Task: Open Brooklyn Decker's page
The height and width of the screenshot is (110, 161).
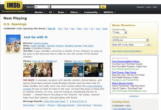Action: 73,46
